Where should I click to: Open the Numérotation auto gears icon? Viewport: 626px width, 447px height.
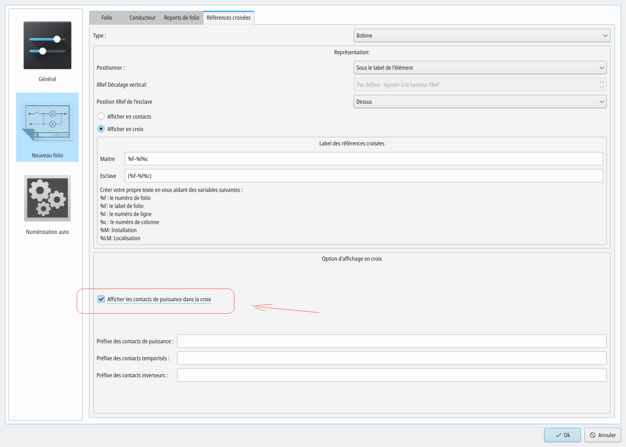[47, 198]
